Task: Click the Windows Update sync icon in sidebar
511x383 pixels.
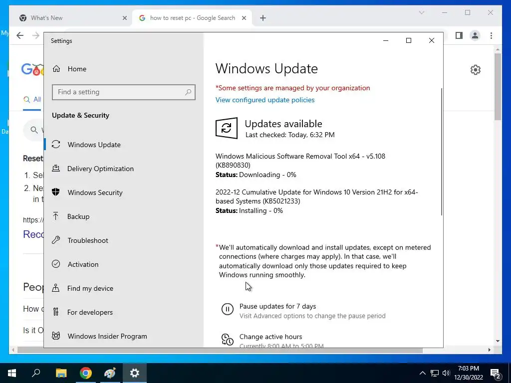Action: click(x=56, y=144)
